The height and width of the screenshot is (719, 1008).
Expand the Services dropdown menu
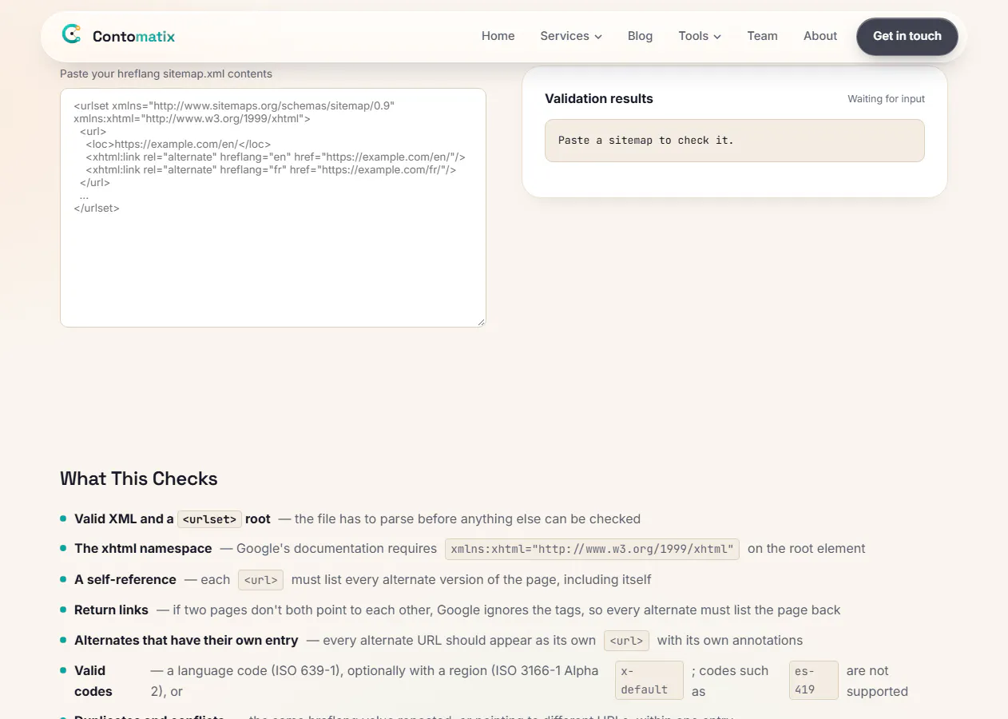(x=571, y=36)
